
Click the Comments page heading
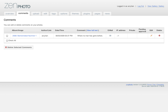click(x=10, y=20)
